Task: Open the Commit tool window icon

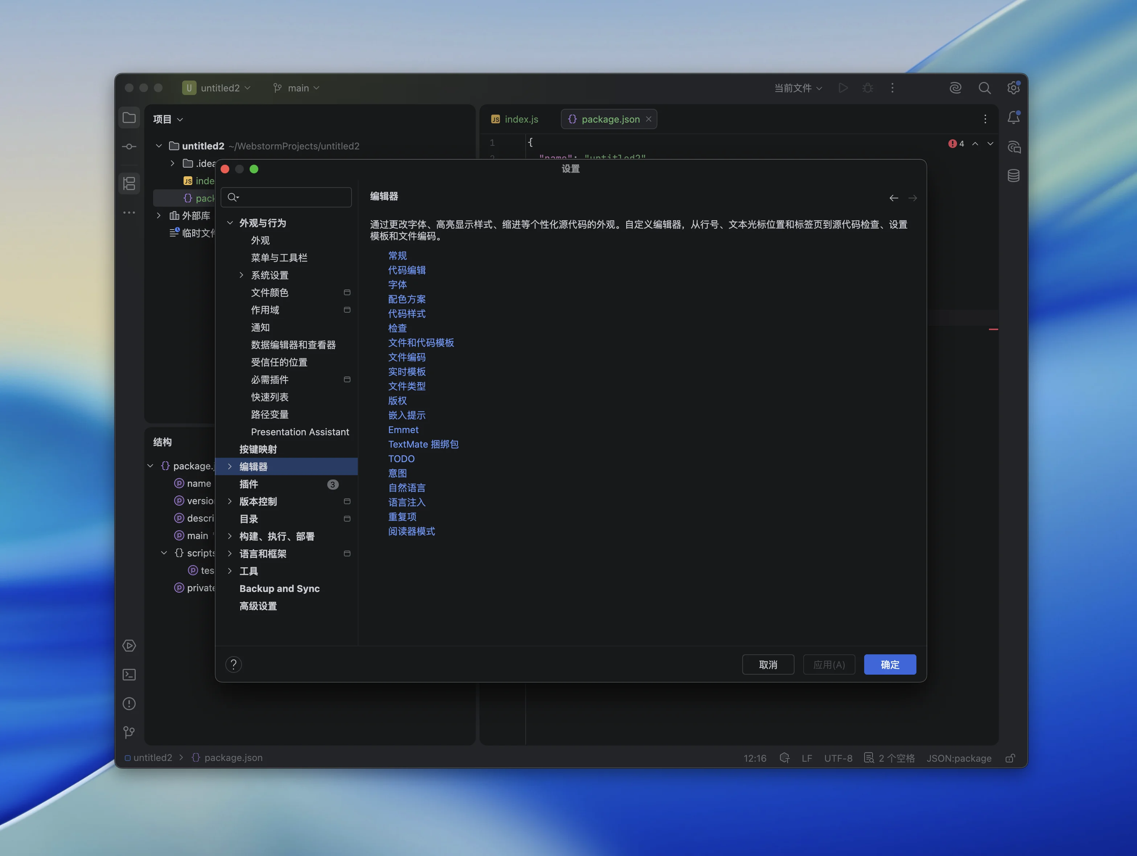Action: tap(129, 147)
